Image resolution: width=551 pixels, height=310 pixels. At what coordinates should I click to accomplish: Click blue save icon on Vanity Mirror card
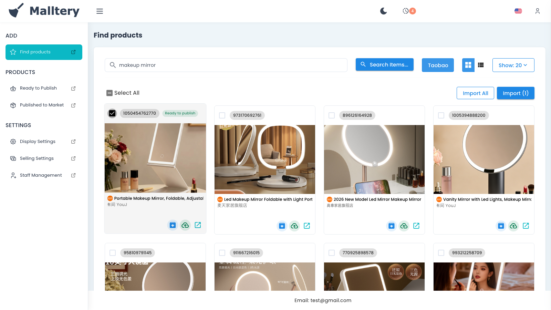pos(501,226)
